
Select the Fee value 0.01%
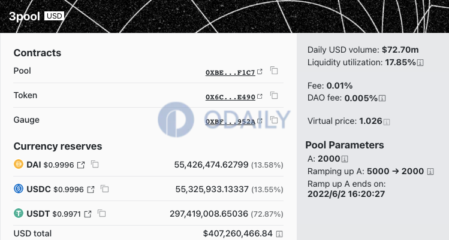pos(340,86)
